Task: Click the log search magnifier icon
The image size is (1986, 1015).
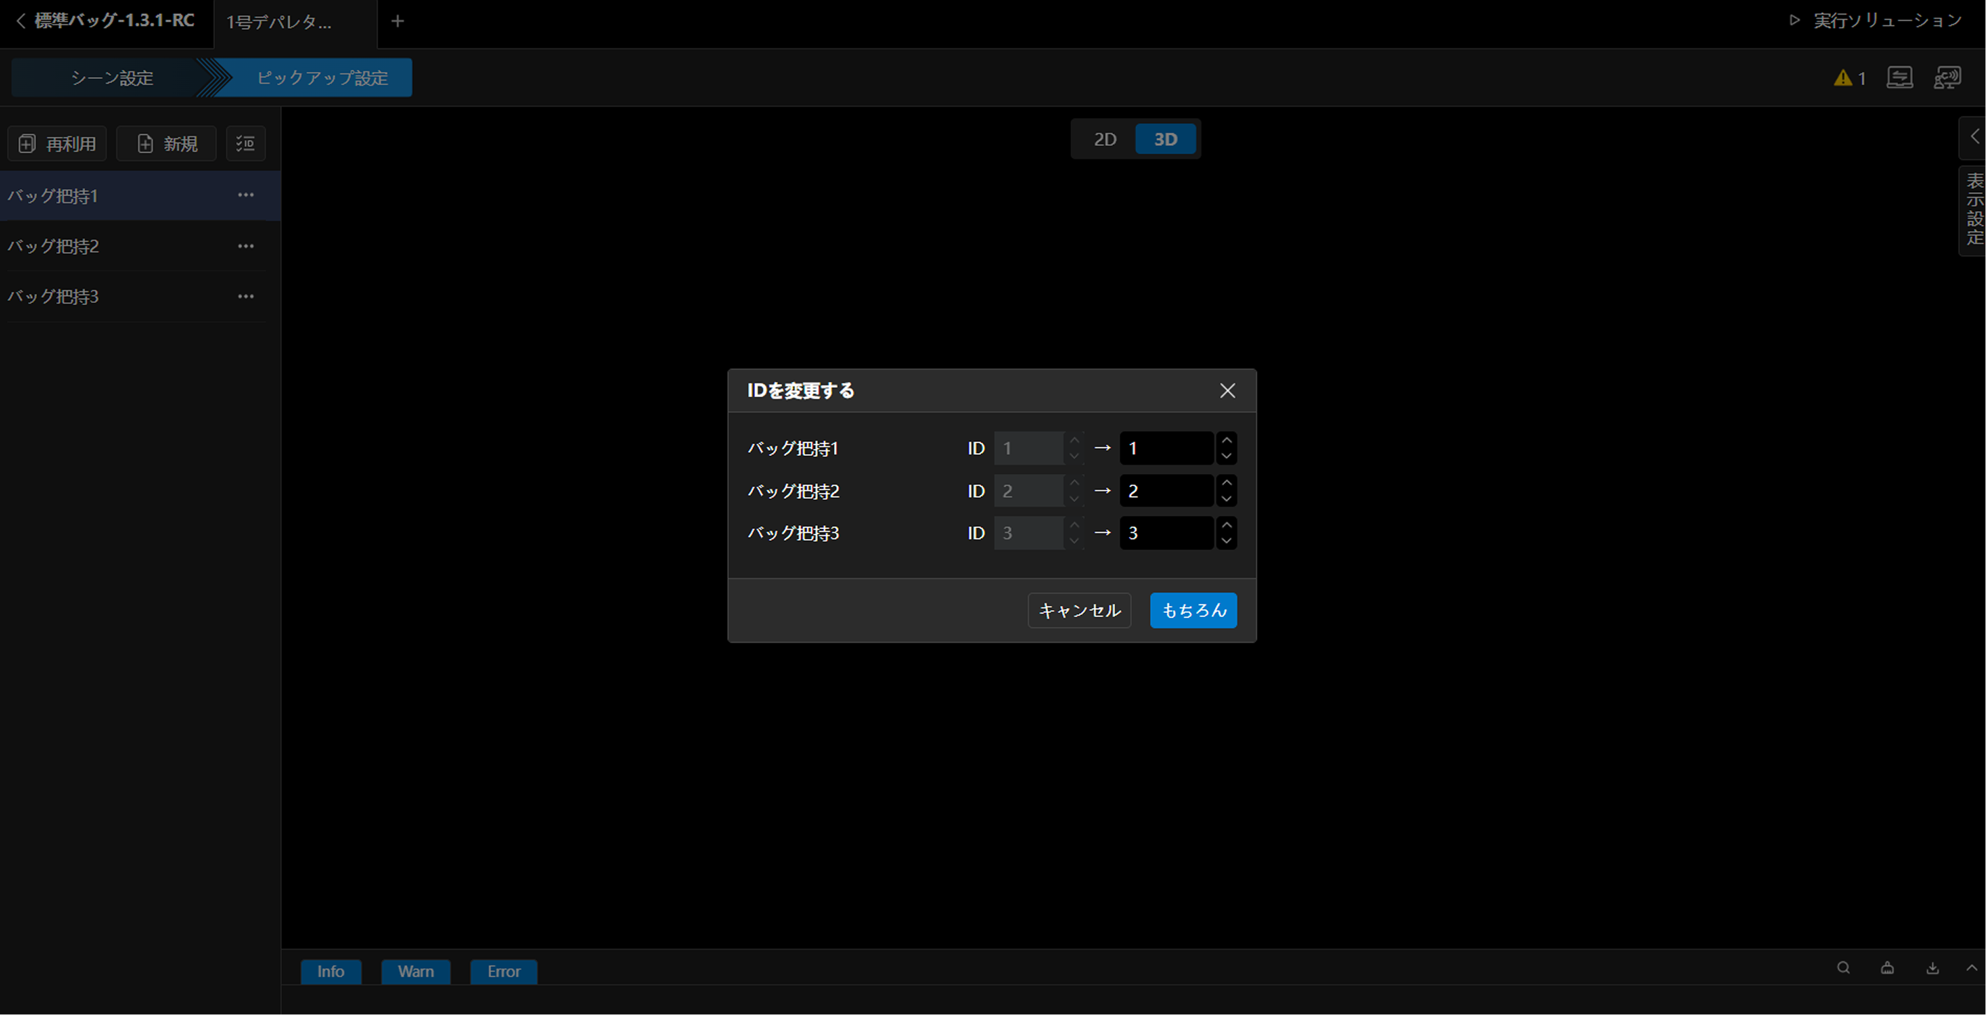Action: 1843,968
